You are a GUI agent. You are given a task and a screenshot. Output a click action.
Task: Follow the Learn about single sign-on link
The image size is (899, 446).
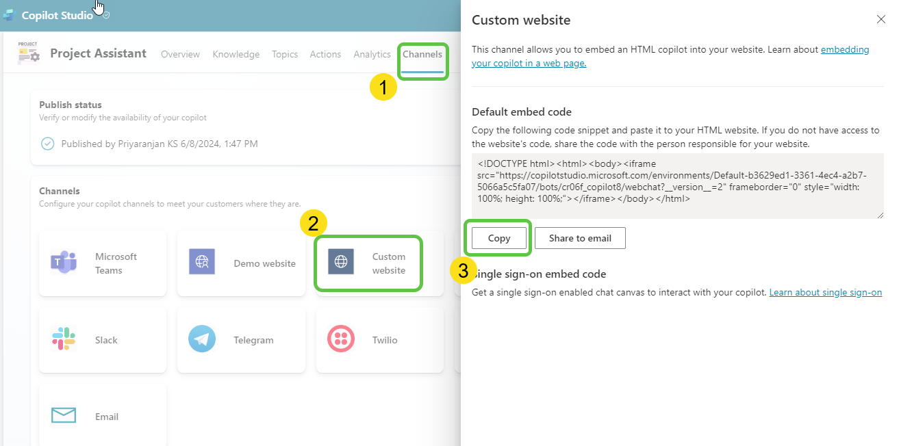tap(825, 292)
